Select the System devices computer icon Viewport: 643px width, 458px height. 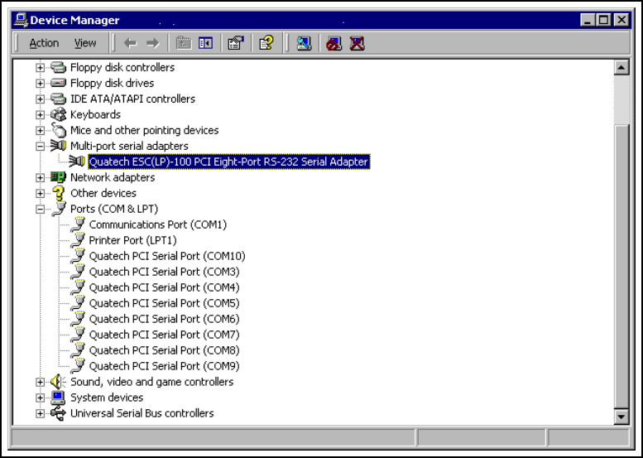[x=58, y=398]
